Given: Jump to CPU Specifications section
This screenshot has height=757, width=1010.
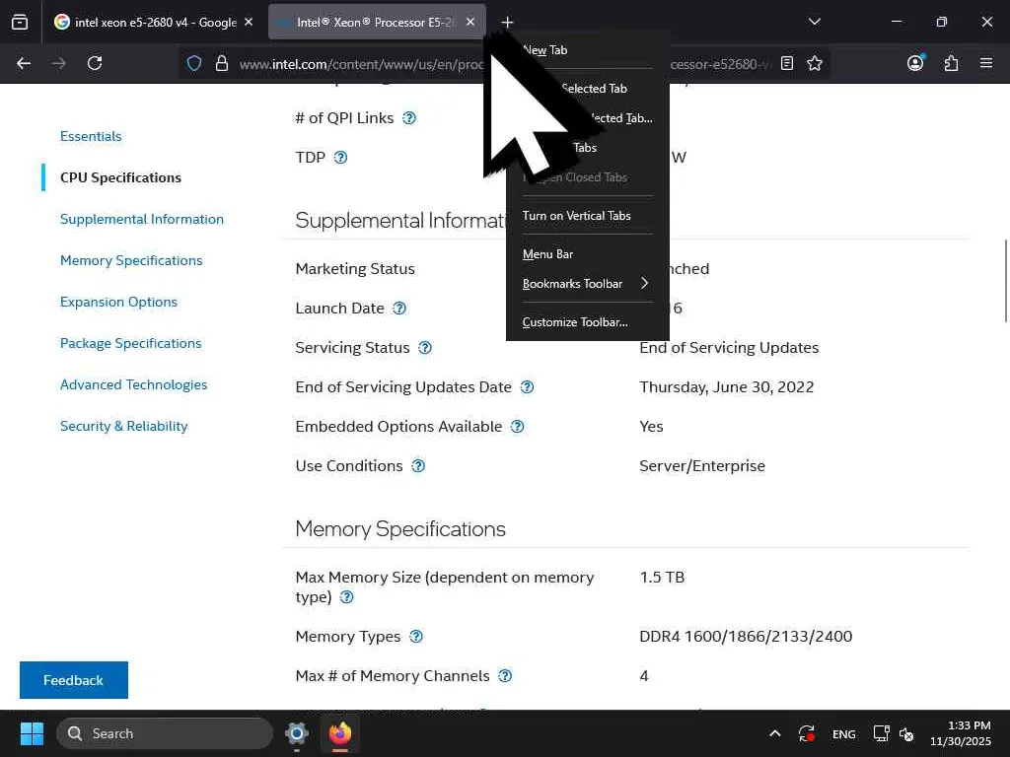Looking at the screenshot, I should (120, 177).
